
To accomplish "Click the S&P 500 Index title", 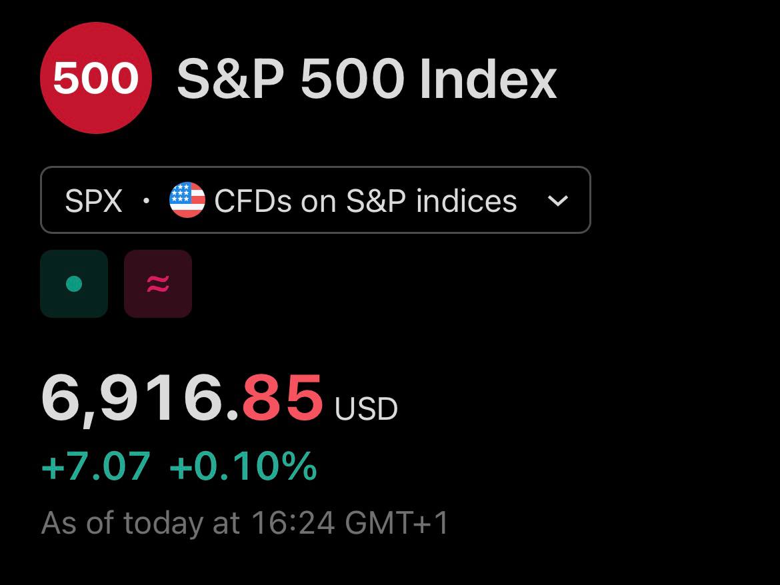I will pyautogui.click(x=366, y=80).
